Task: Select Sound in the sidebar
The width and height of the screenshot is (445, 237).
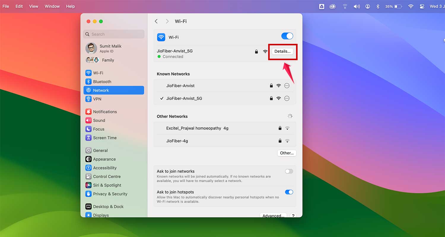Action: (x=99, y=120)
